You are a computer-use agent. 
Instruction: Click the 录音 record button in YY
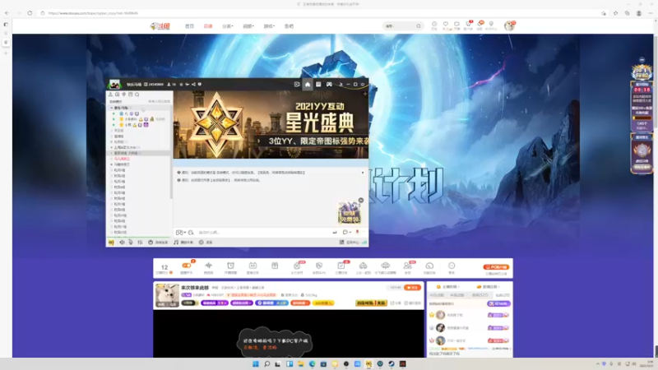206,242
